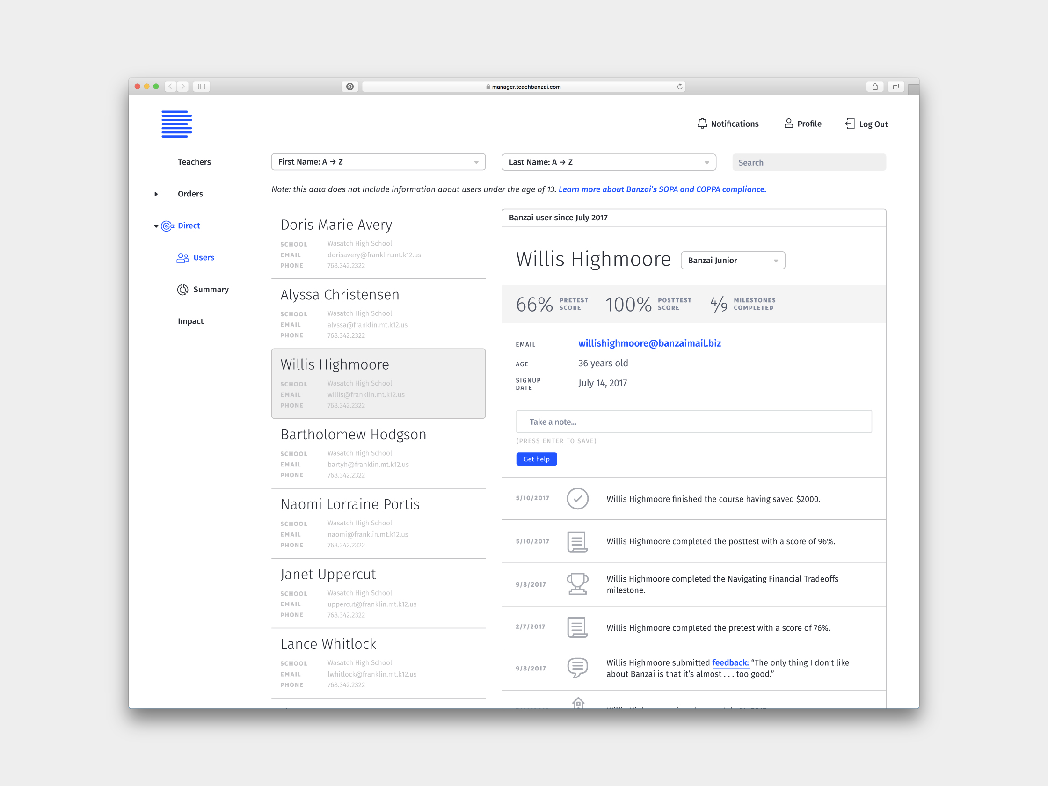Select Naomi Lorraine Portis user card
The height and width of the screenshot is (786, 1048).
[378, 524]
